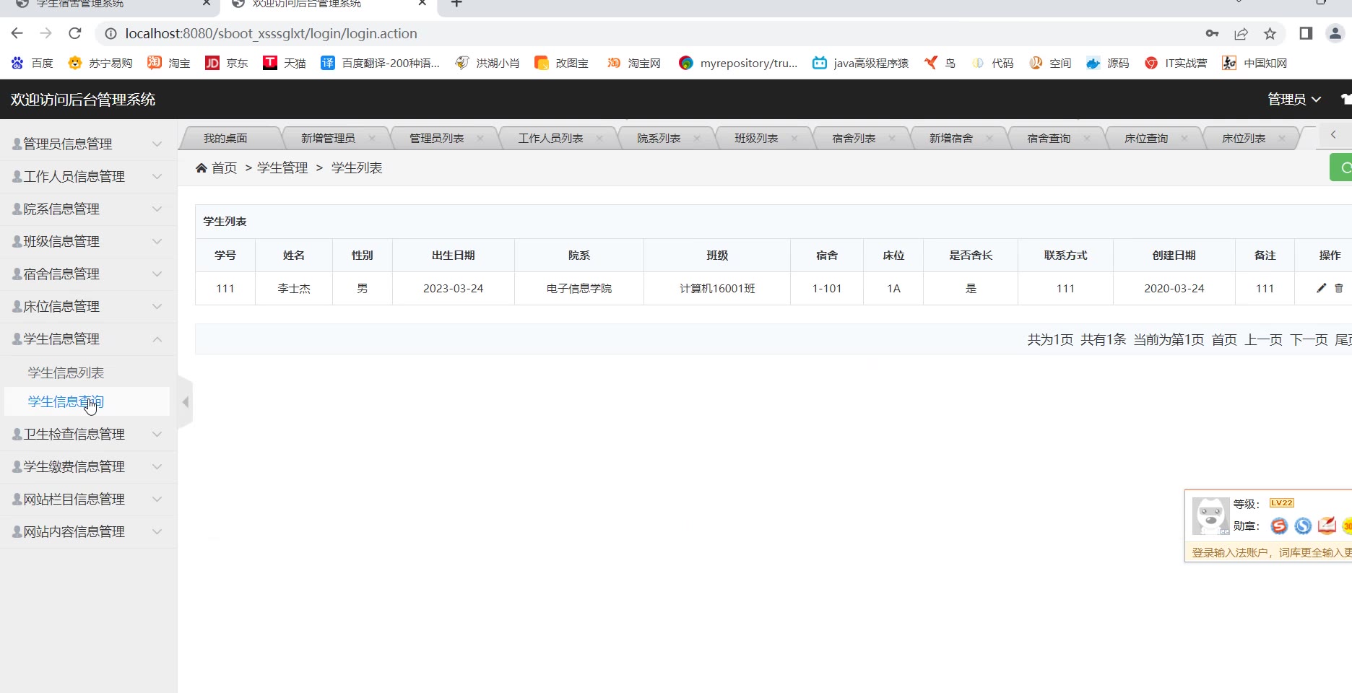Close the 床位查询 tab
Screen dimensions: 1352x693
point(1184,138)
